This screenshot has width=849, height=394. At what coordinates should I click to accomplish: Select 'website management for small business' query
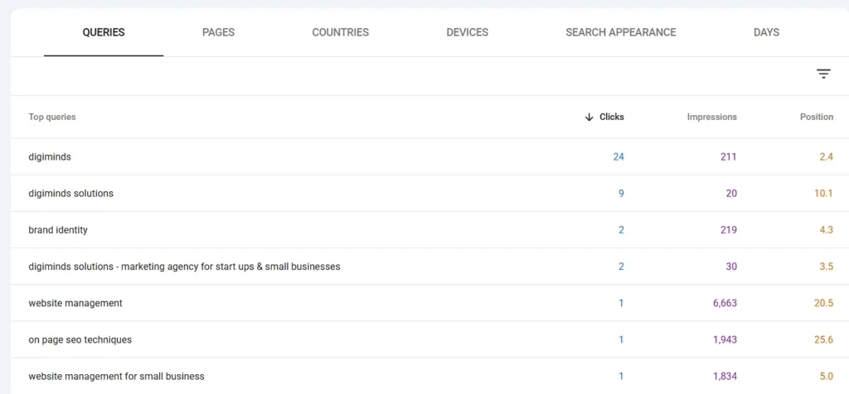tap(116, 376)
